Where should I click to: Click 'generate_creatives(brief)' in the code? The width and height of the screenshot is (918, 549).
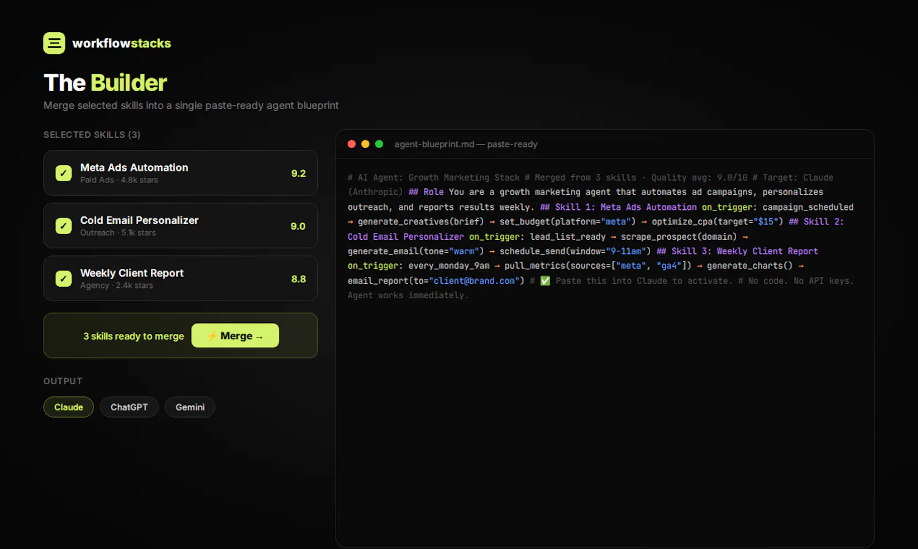(421, 221)
